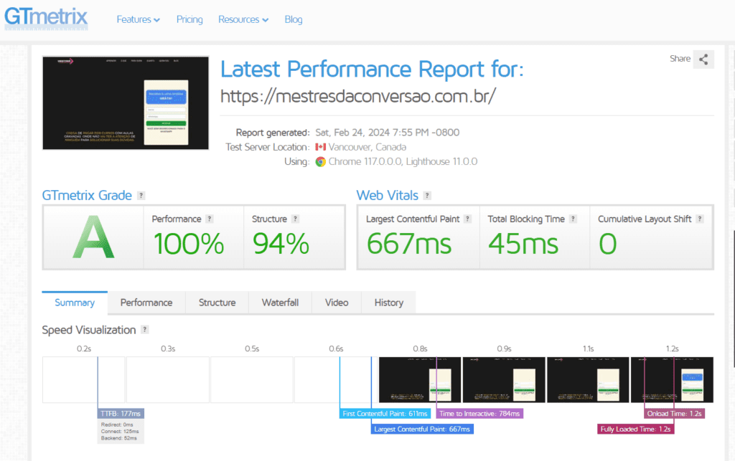
Task: Open the Waterfall tab
Action: [x=280, y=303]
